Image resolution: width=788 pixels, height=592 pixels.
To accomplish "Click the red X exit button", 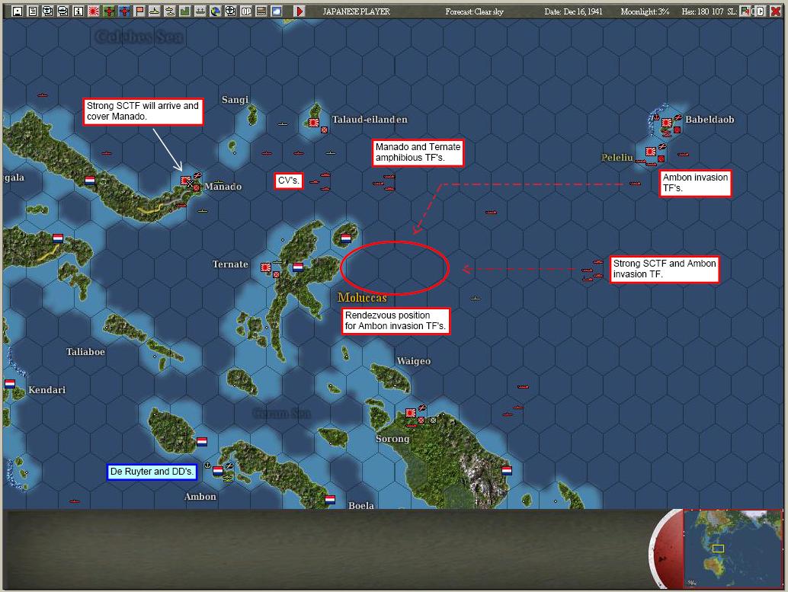I will pyautogui.click(x=776, y=11).
